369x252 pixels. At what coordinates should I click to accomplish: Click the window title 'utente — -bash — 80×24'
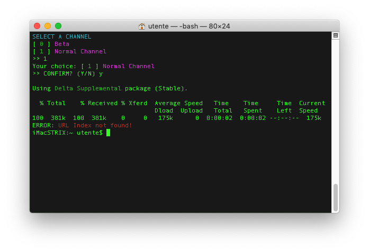click(x=189, y=26)
